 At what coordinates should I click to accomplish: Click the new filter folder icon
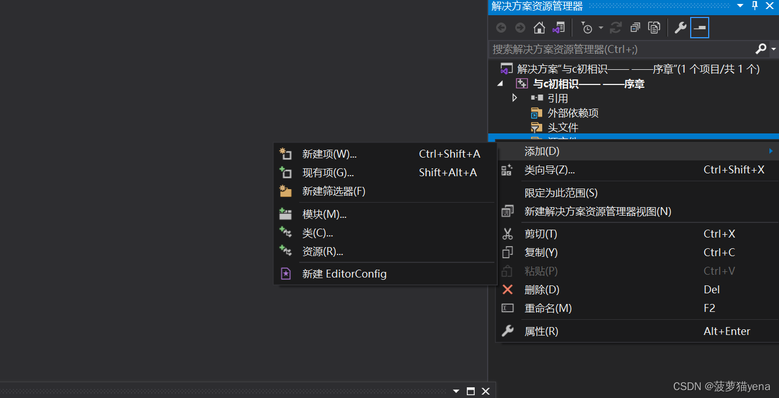point(286,191)
